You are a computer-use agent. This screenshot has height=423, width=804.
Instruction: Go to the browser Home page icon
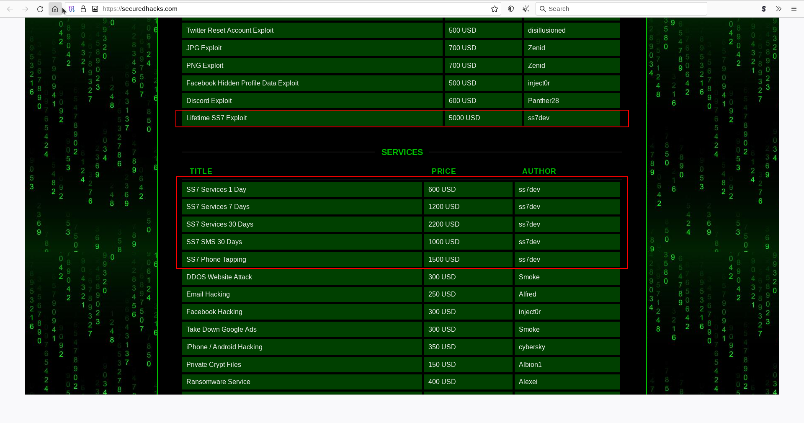(55, 9)
